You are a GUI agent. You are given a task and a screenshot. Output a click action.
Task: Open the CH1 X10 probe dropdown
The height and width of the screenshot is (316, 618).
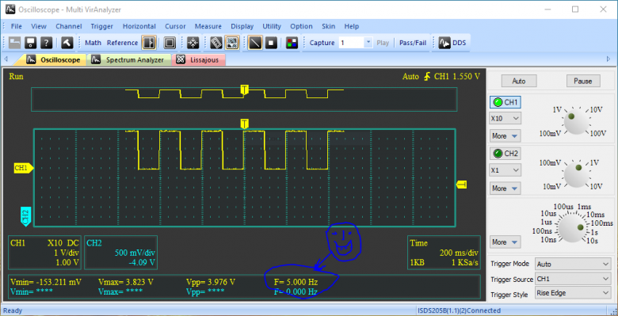click(505, 118)
